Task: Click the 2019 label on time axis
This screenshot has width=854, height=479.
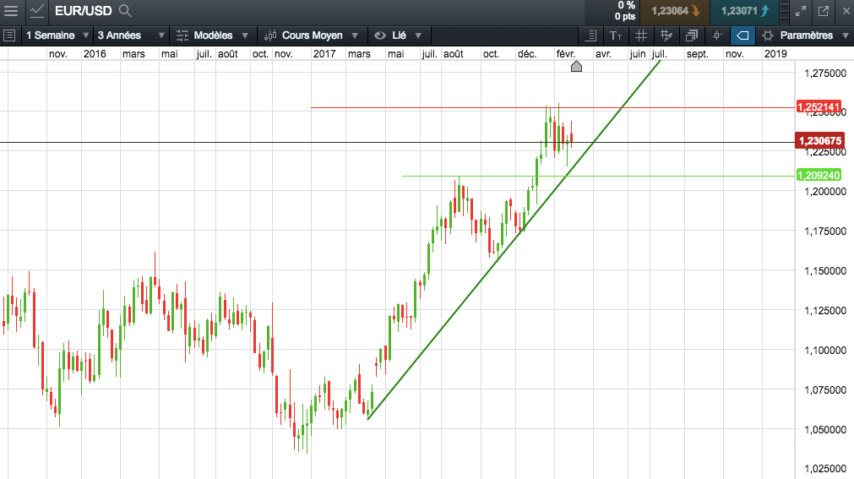Action: (775, 54)
